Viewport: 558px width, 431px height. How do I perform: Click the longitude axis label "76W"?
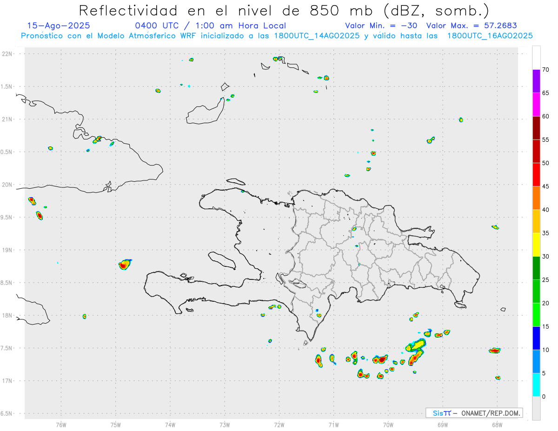tap(61, 425)
